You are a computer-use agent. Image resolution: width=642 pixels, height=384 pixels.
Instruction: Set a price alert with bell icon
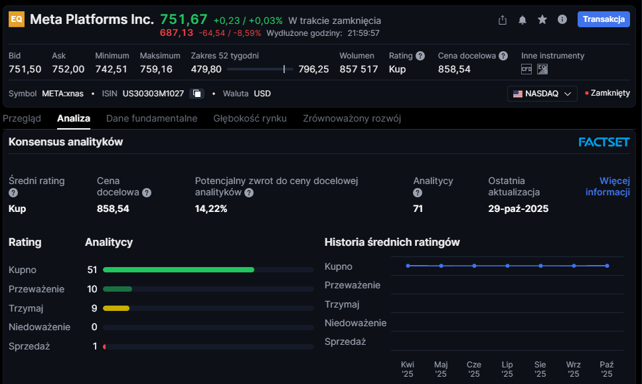coord(522,20)
